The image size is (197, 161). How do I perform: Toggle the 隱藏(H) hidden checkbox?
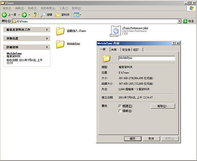pos(120,111)
